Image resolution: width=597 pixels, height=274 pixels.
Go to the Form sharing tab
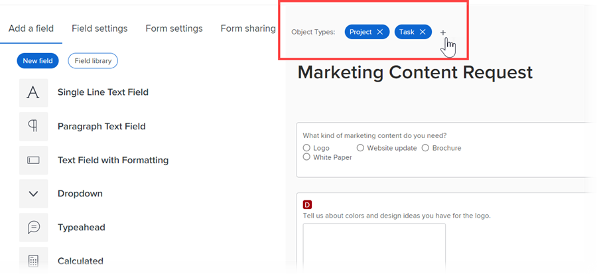click(x=247, y=29)
